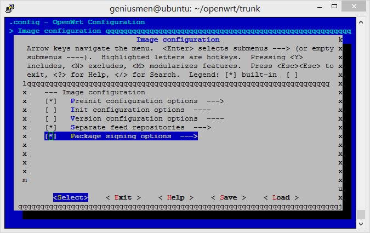Enable the Version configuration options checkbox

(51, 119)
